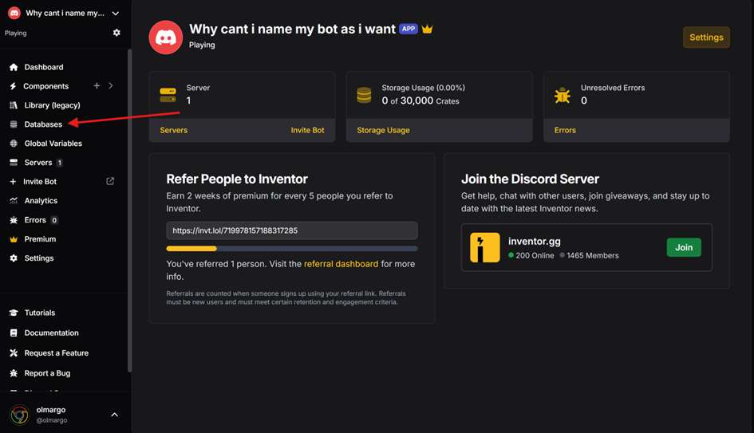The height and width of the screenshot is (433, 754).
Task: Navigate to Global Variables
Action: [x=53, y=144]
